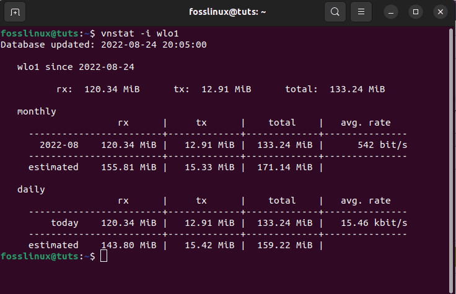Image resolution: width=456 pixels, height=294 pixels.
Task: Click the vertical scrollbar on the right
Action: coord(451,160)
